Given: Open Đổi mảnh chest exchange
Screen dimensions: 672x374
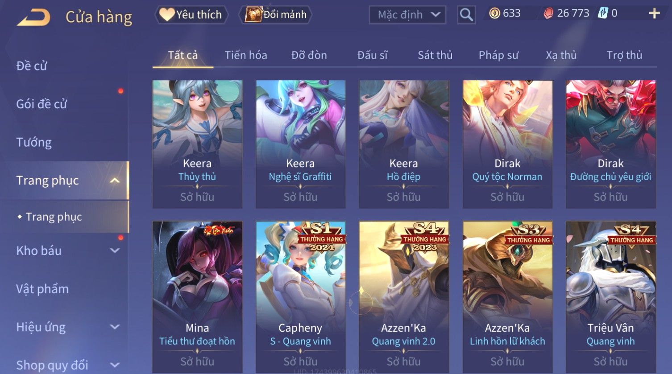Looking at the screenshot, I should pos(276,15).
